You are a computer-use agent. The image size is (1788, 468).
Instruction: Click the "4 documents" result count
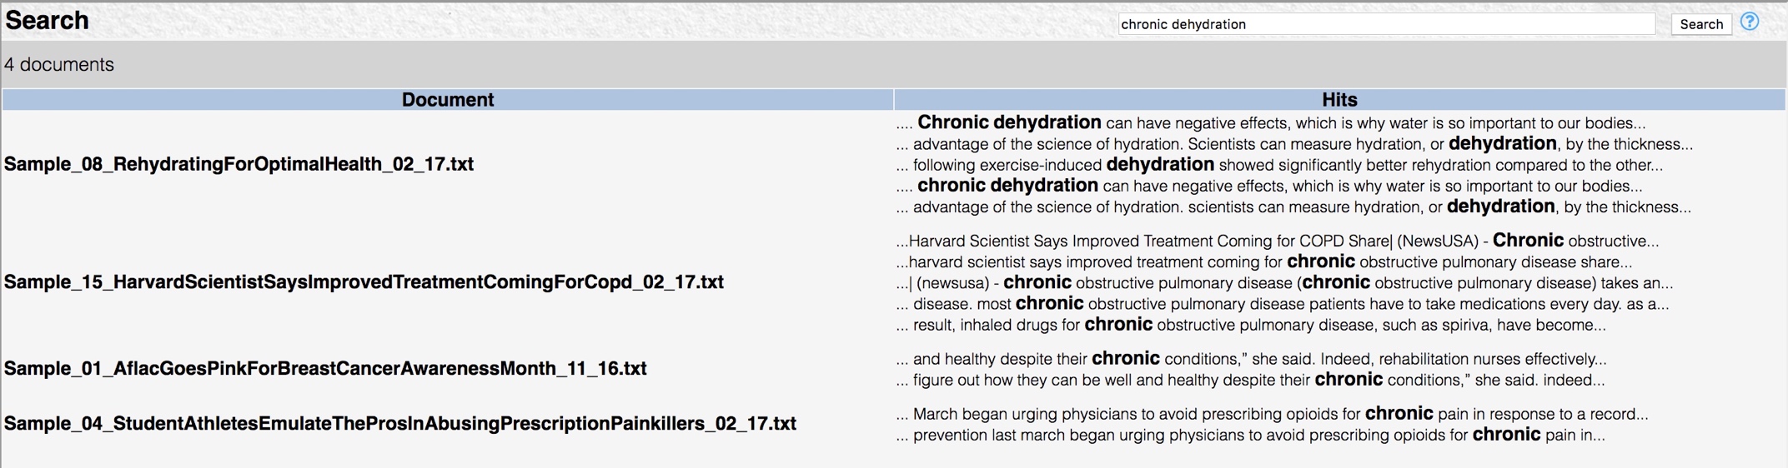pyautogui.click(x=59, y=65)
